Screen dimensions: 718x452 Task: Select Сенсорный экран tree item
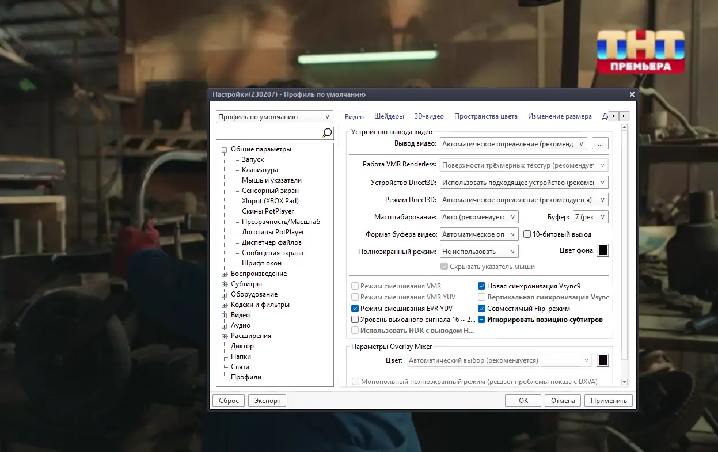click(270, 191)
